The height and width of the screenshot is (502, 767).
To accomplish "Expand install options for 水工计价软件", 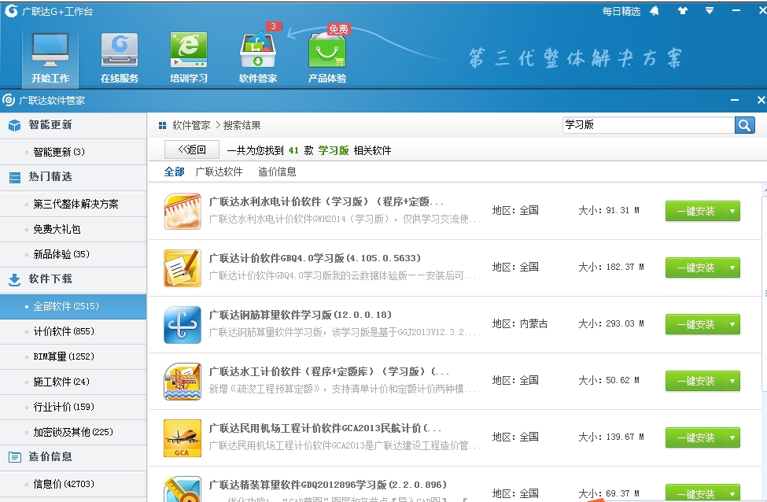I will pos(732,381).
